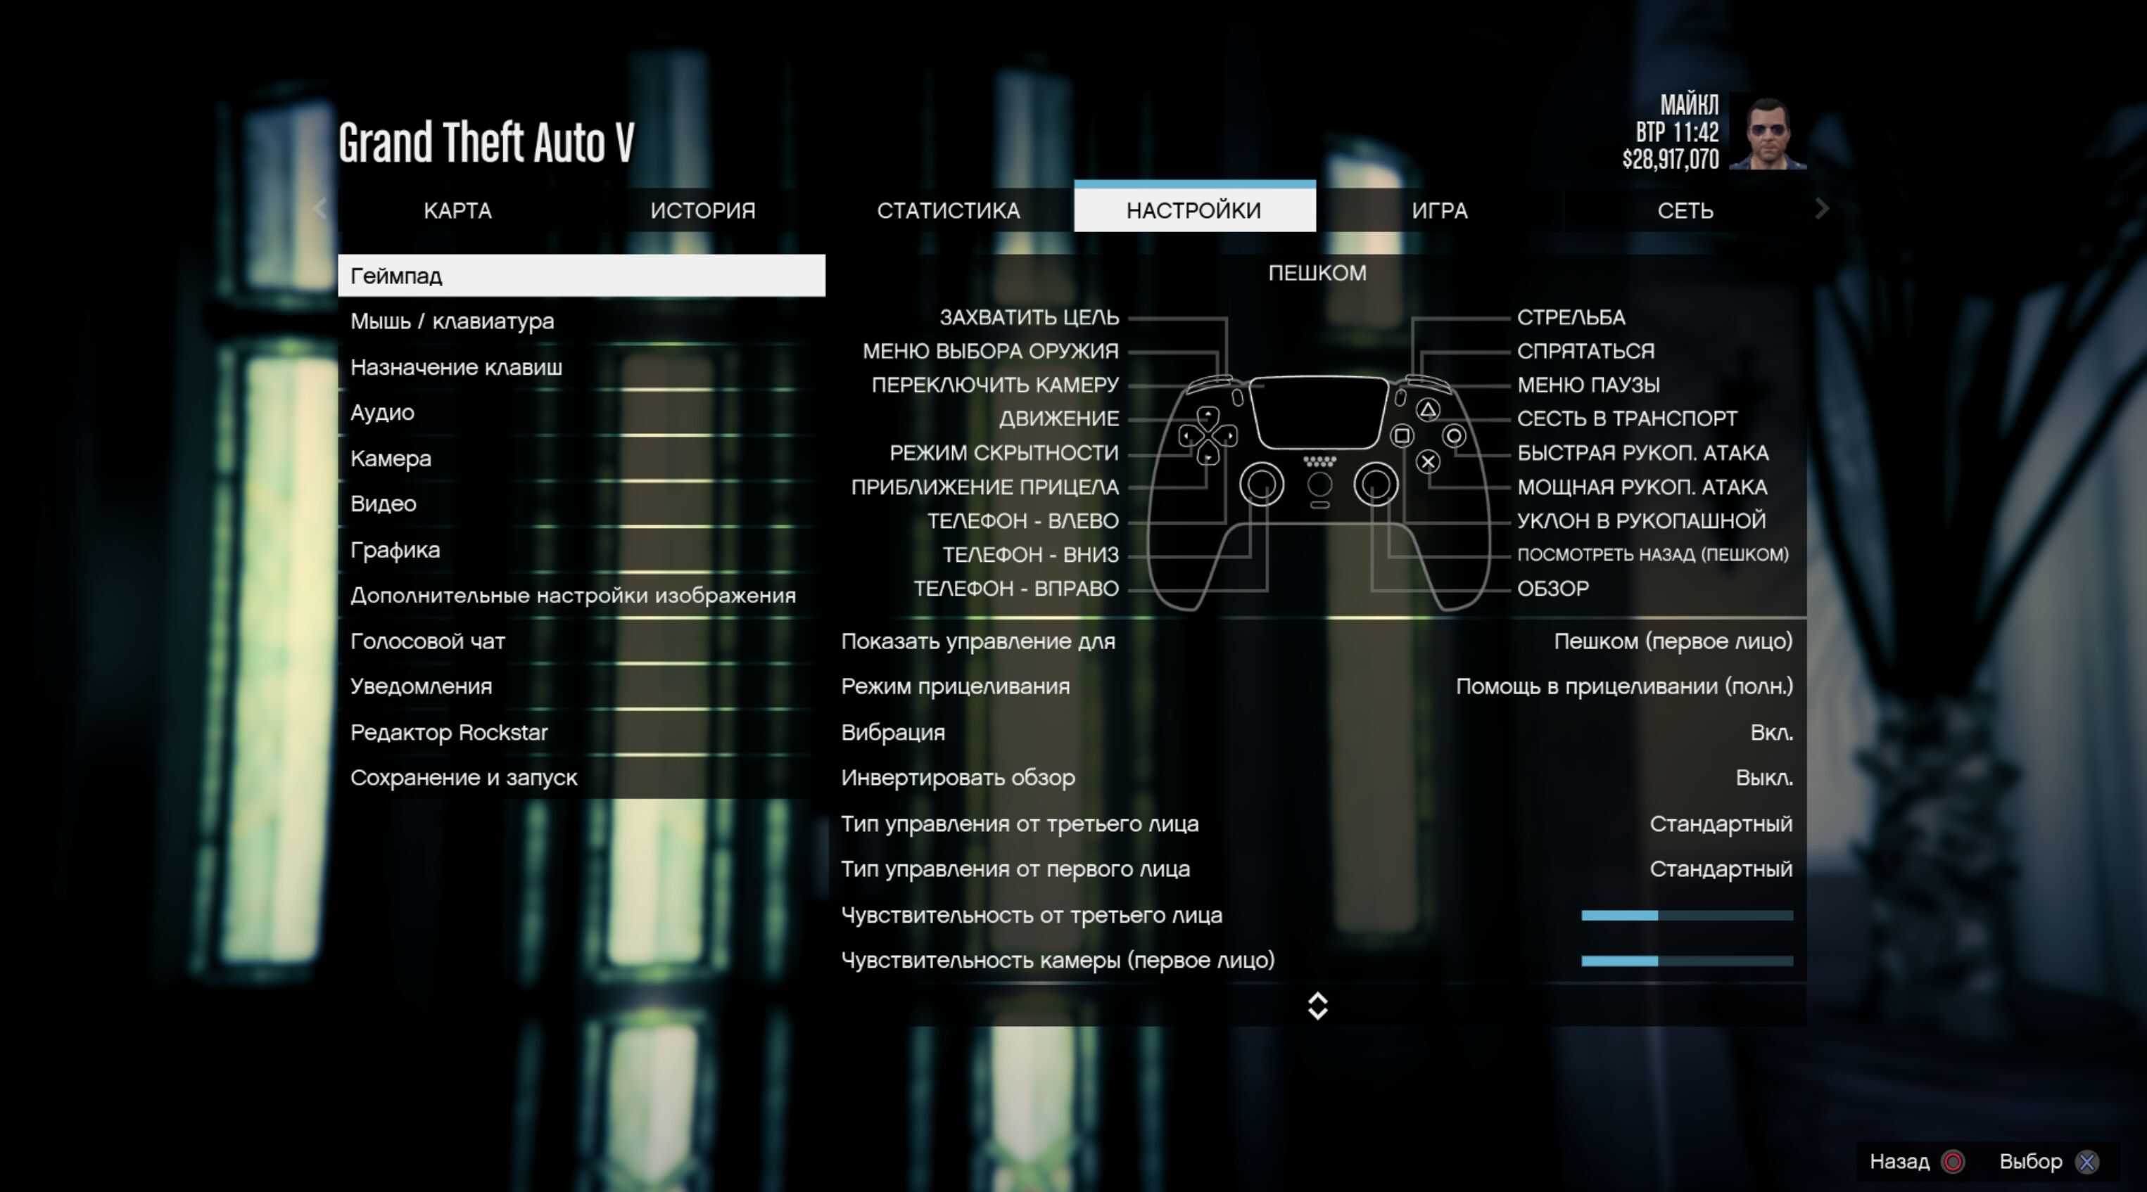Click the right tab-scroll arrow after СЕТЬ
This screenshot has width=2147, height=1192.
click(1822, 209)
